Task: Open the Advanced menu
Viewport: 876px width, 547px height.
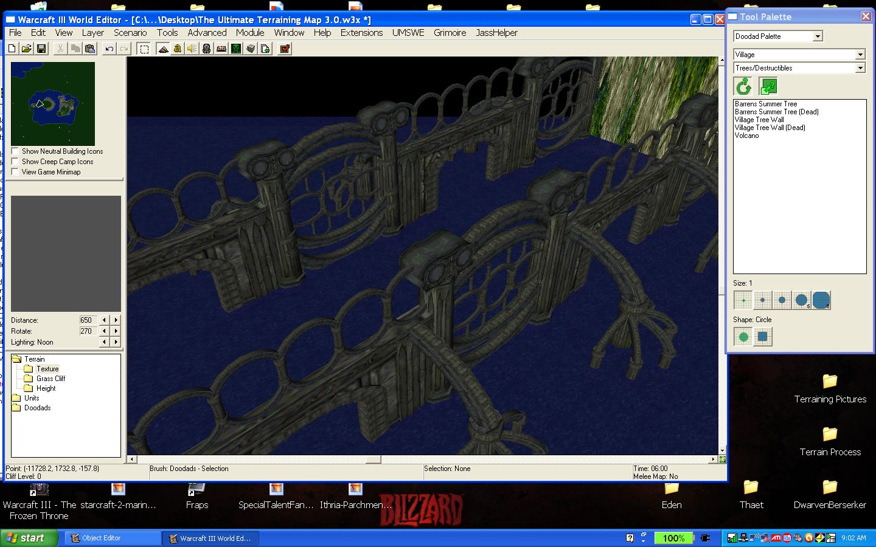Action: pyautogui.click(x=207, y=33)
